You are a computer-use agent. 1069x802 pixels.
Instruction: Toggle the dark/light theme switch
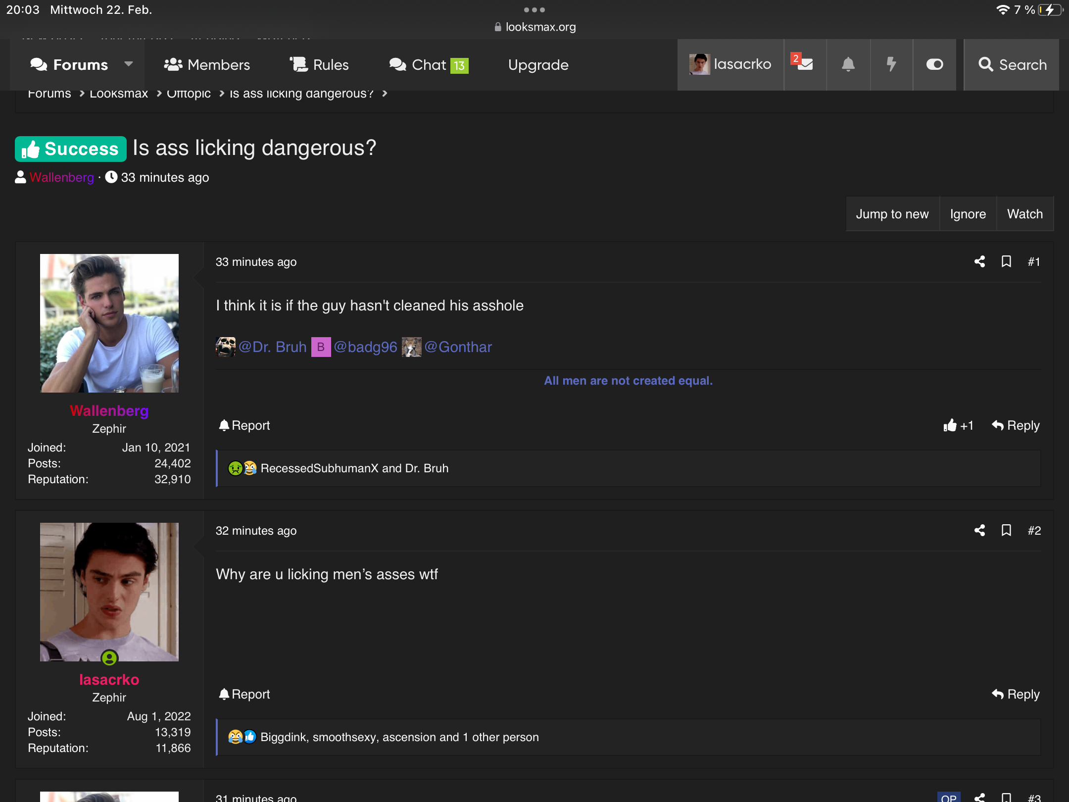pos(934,64)
